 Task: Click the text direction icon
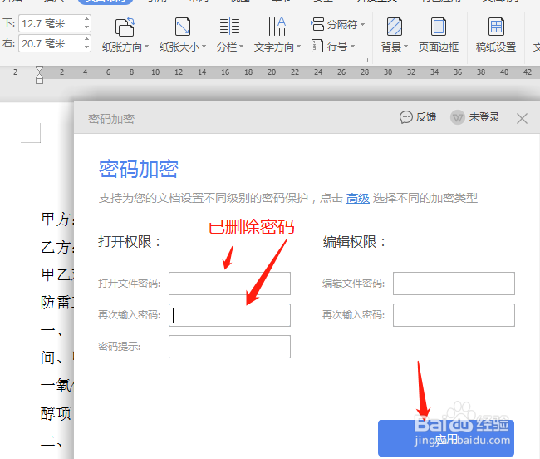[277, 27]
